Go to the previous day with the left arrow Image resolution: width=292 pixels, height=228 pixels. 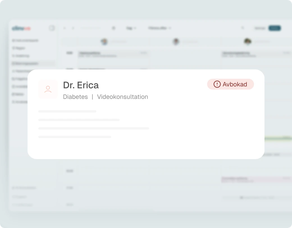coord(64,28)
